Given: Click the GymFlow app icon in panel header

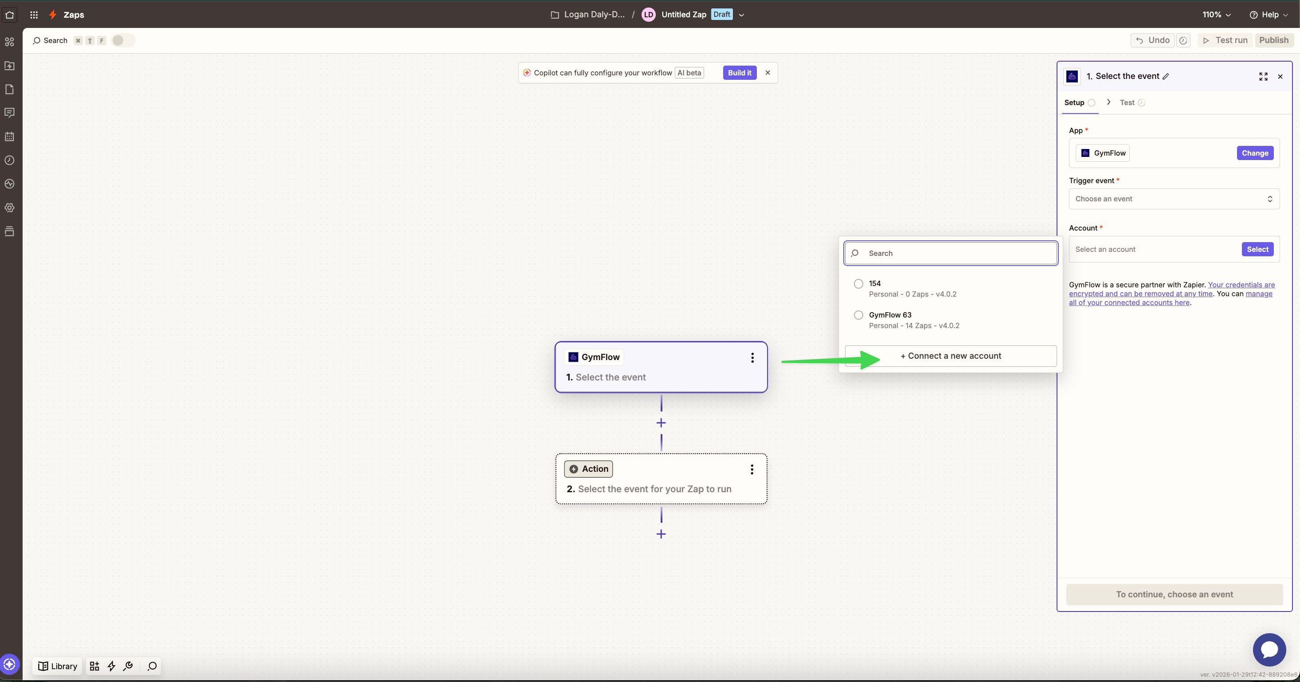Looking at the screenshot, I should (x=1072, y=76).
